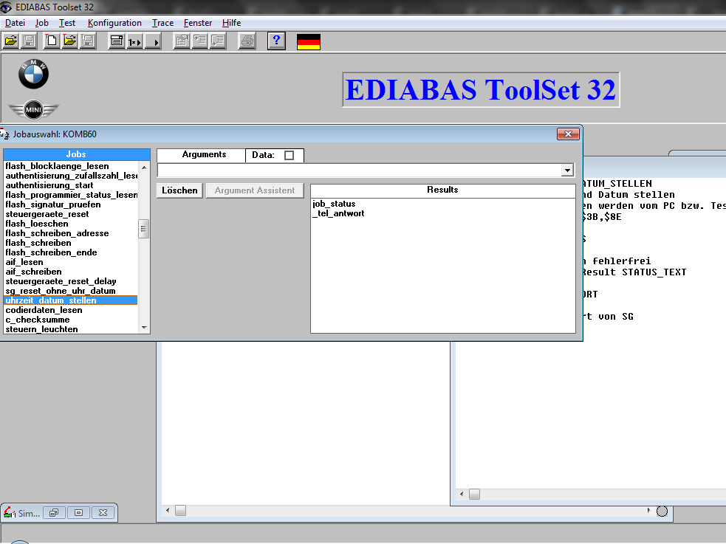
Task: Open the Fenster menu
Action: coord(198,23)
